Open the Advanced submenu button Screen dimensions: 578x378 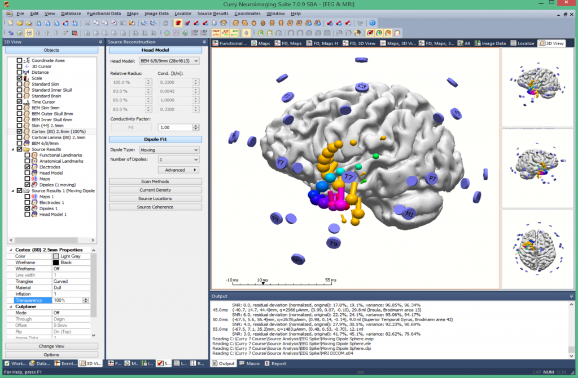coord(178,170)
